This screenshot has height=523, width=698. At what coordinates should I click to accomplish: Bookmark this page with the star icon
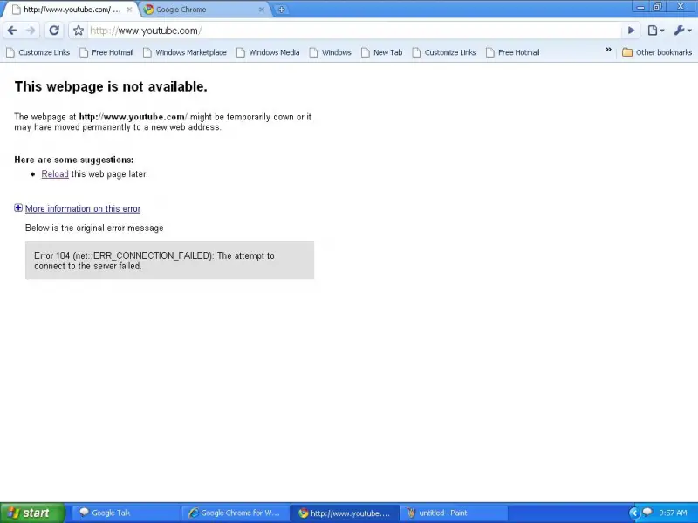(x=79, y=31)
